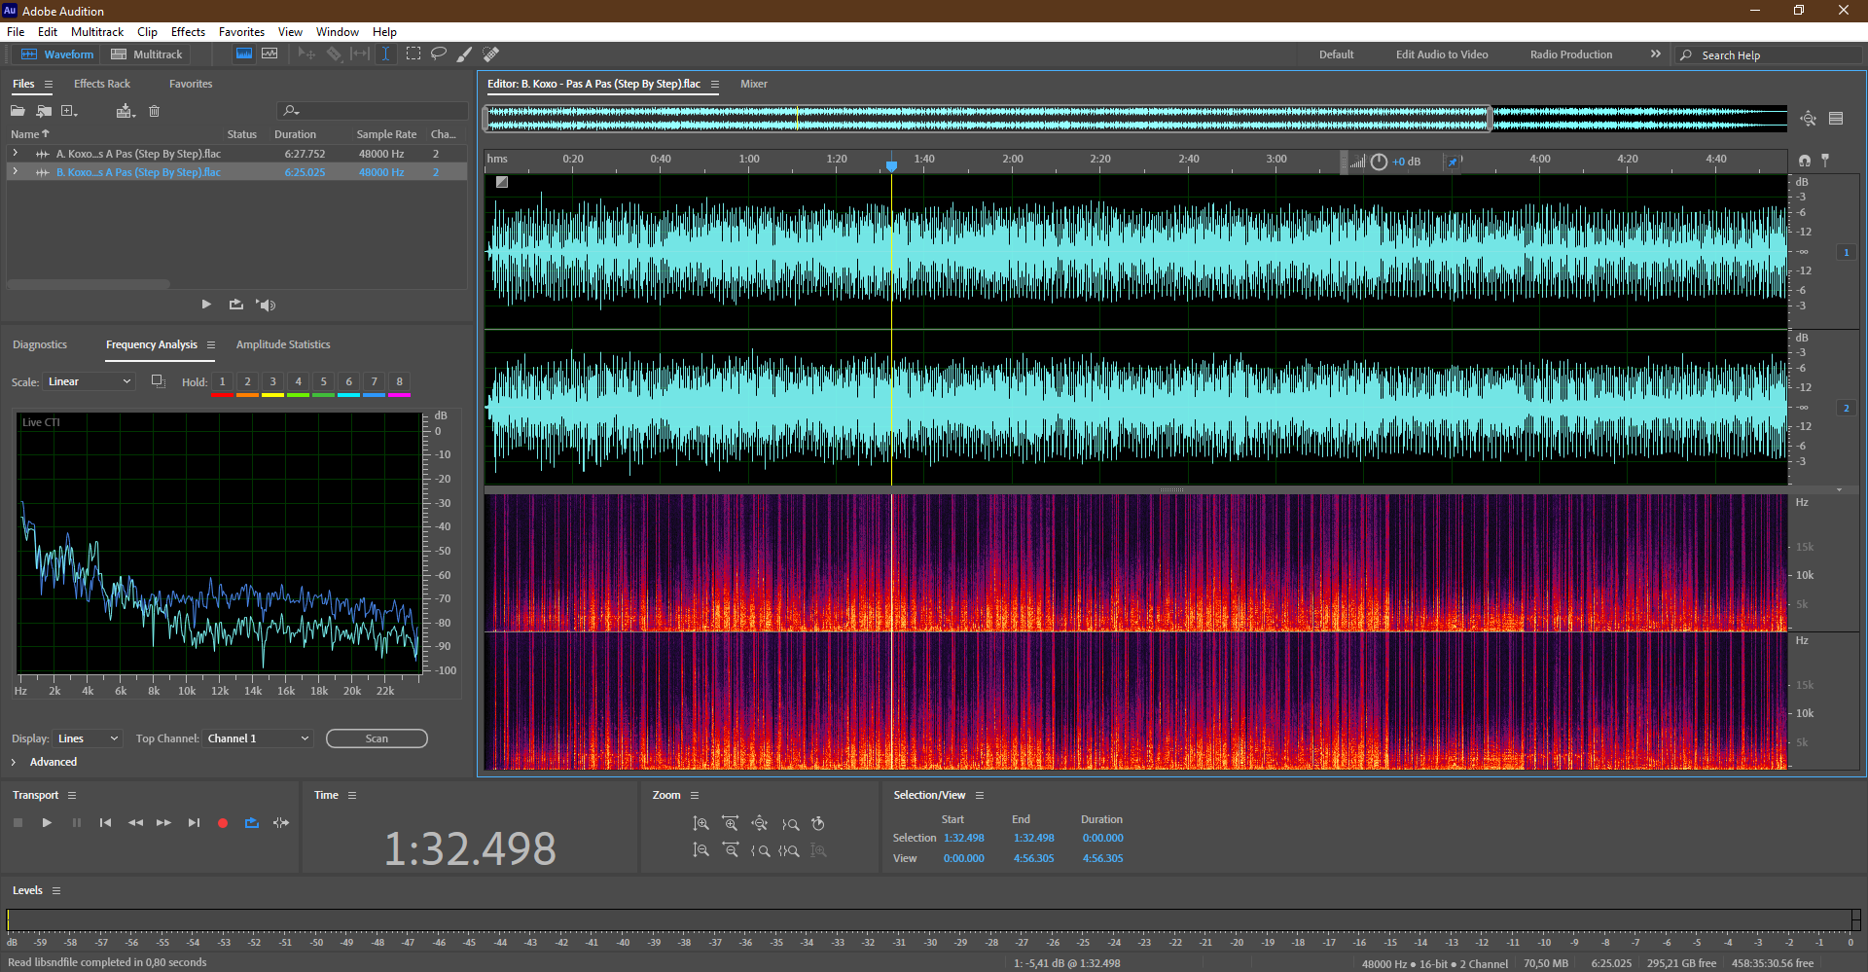Image resolution: width=1868 pixels, height=972 pixels.
Task: Open the Frequency Analysis panel menu
Action: [x=210, y=345]
